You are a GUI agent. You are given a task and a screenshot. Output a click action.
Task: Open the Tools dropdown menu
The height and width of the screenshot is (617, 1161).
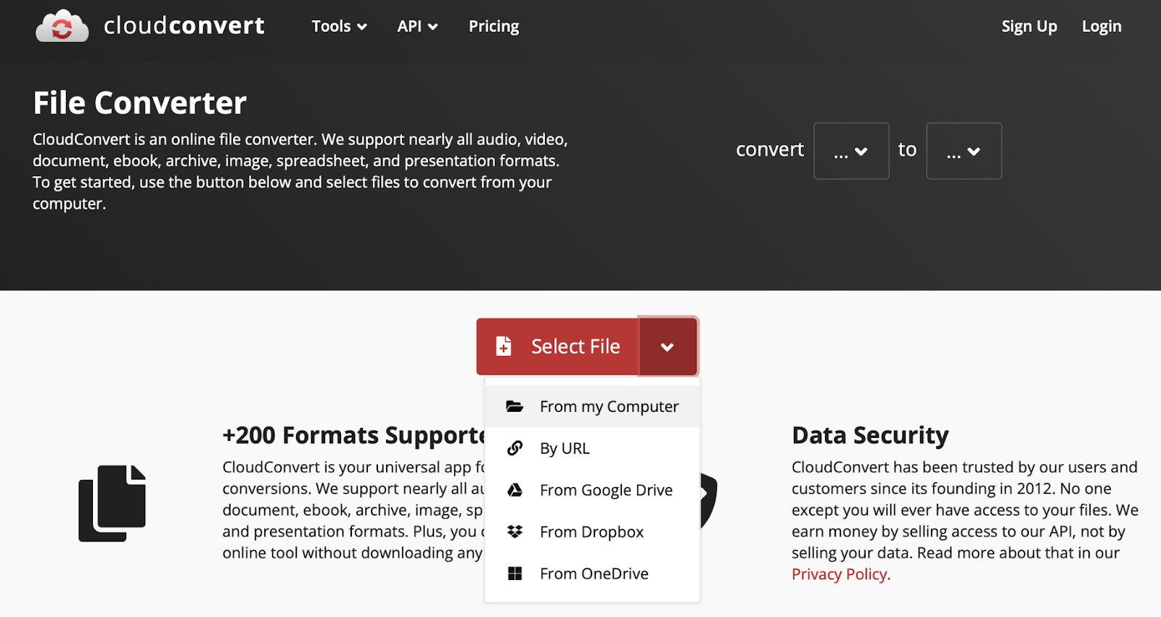pos(339,26)
